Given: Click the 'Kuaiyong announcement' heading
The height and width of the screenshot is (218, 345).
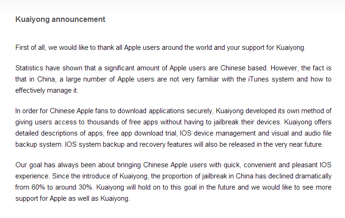Looking at the screenshot, I should tap(60, 20).
